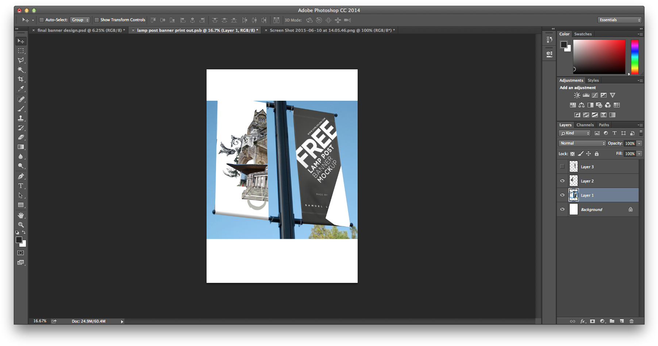Pick the Horizontal Type tool
This screenshot has height=346, width=658.
(x=21, y=186)
